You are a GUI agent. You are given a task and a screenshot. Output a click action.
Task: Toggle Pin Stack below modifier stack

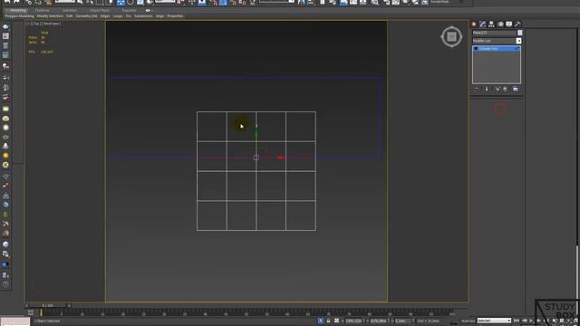pos(477,89)
